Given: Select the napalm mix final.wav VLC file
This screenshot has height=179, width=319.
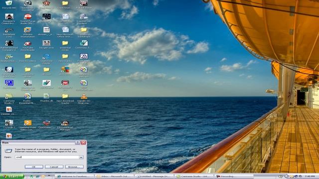Looking at the screenshot, I should [x=84, y=99].
